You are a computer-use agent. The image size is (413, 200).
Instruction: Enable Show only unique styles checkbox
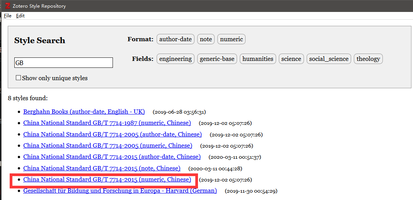point(18,78)
